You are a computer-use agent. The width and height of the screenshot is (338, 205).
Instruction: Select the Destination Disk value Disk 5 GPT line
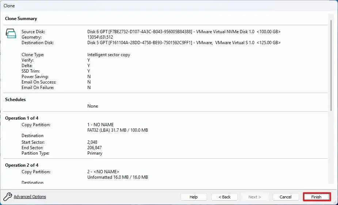pos(184,43)
